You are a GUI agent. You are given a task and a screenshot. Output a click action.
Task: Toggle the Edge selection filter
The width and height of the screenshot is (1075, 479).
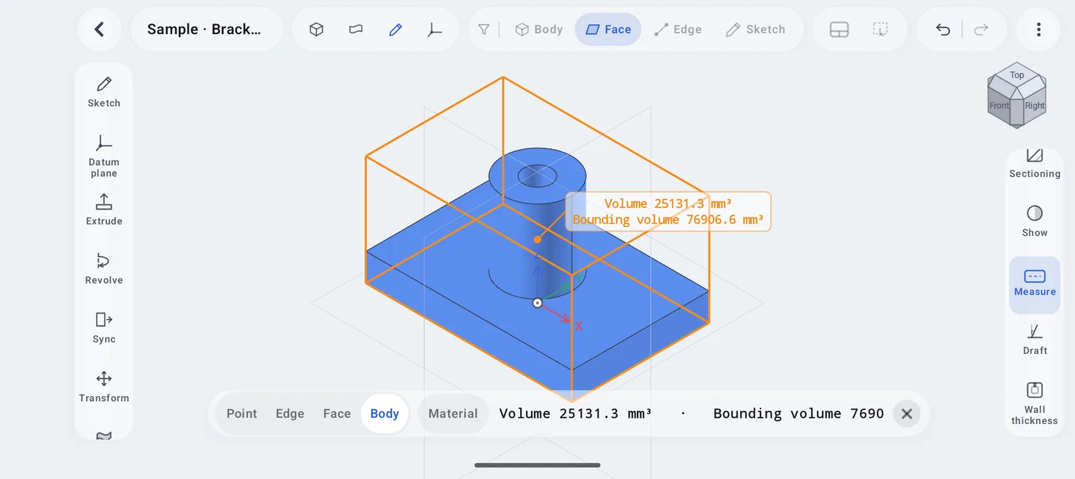point(678,30)
